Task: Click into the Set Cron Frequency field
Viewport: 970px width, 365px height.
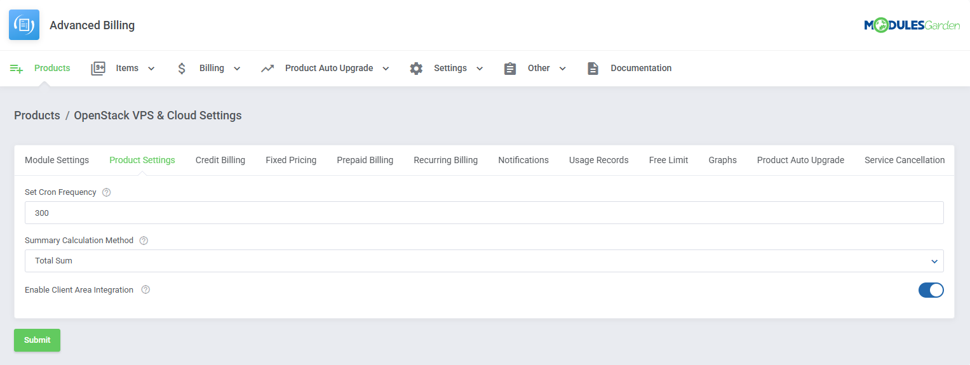Action: click(484, 213)
